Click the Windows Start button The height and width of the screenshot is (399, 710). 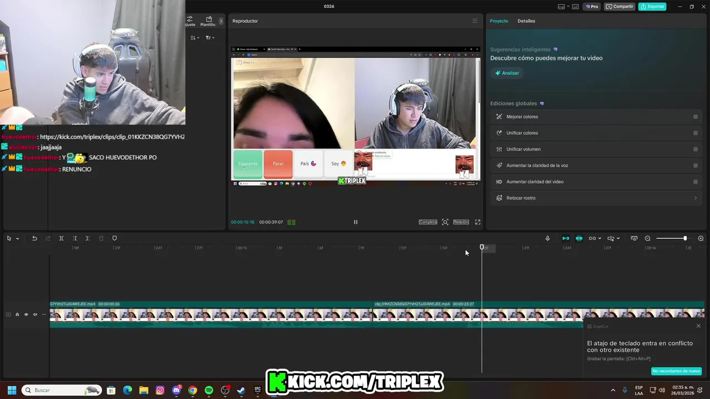[x=12, y=390]
